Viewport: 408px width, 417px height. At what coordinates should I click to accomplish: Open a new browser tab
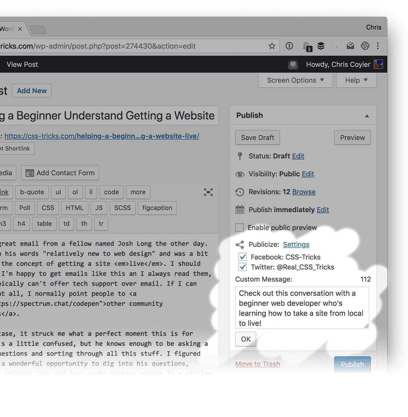click(x=38, y=30)
